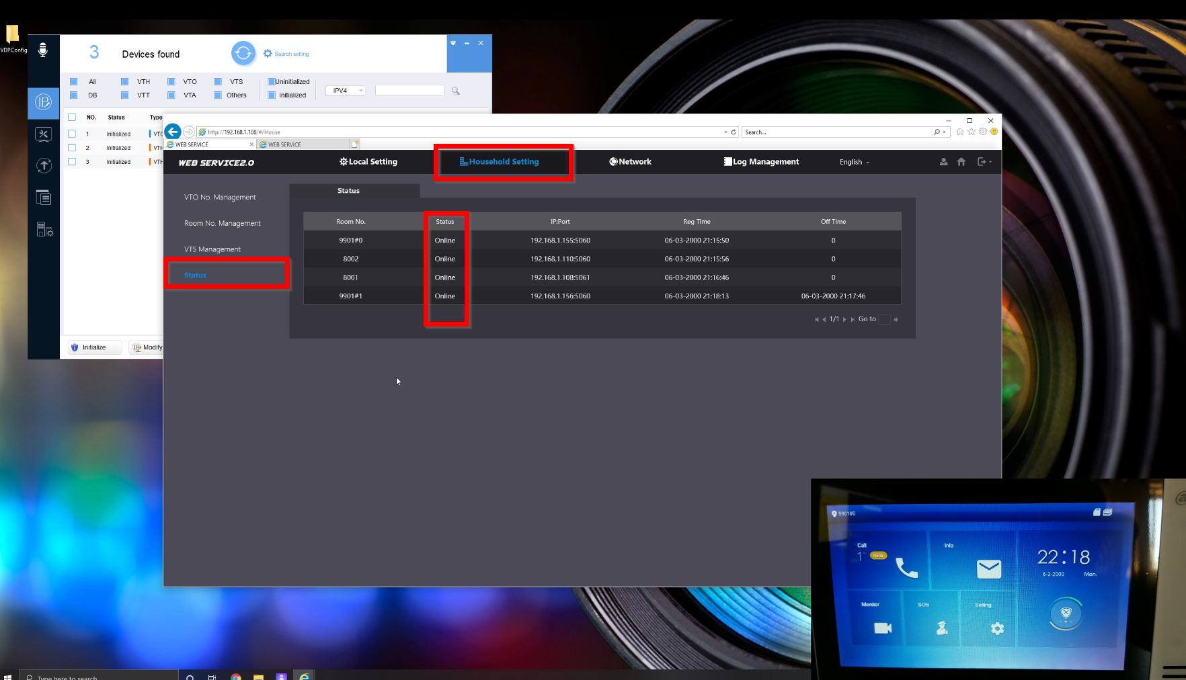Toggle the VTT filter checkbox
Screen dimensions: 1186x680
click(x=124, y=95)
